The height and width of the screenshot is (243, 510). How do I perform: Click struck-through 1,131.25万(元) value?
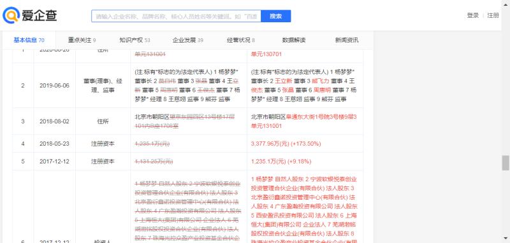(x=154, y=161)
